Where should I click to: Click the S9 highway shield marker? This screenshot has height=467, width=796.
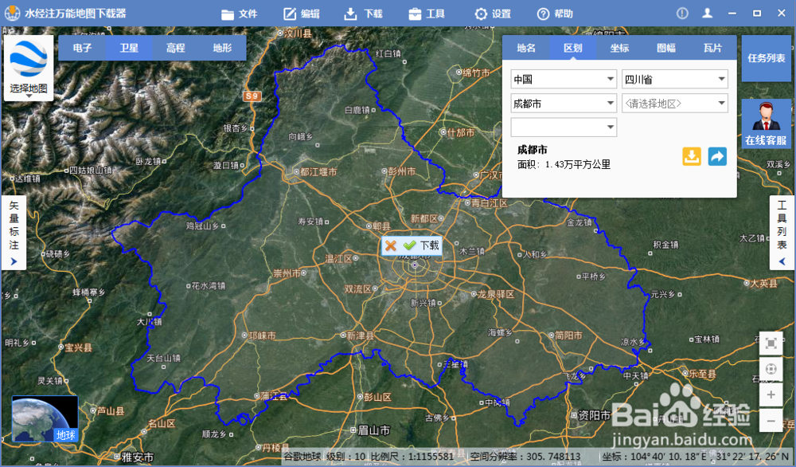click(x=252, y=96)
